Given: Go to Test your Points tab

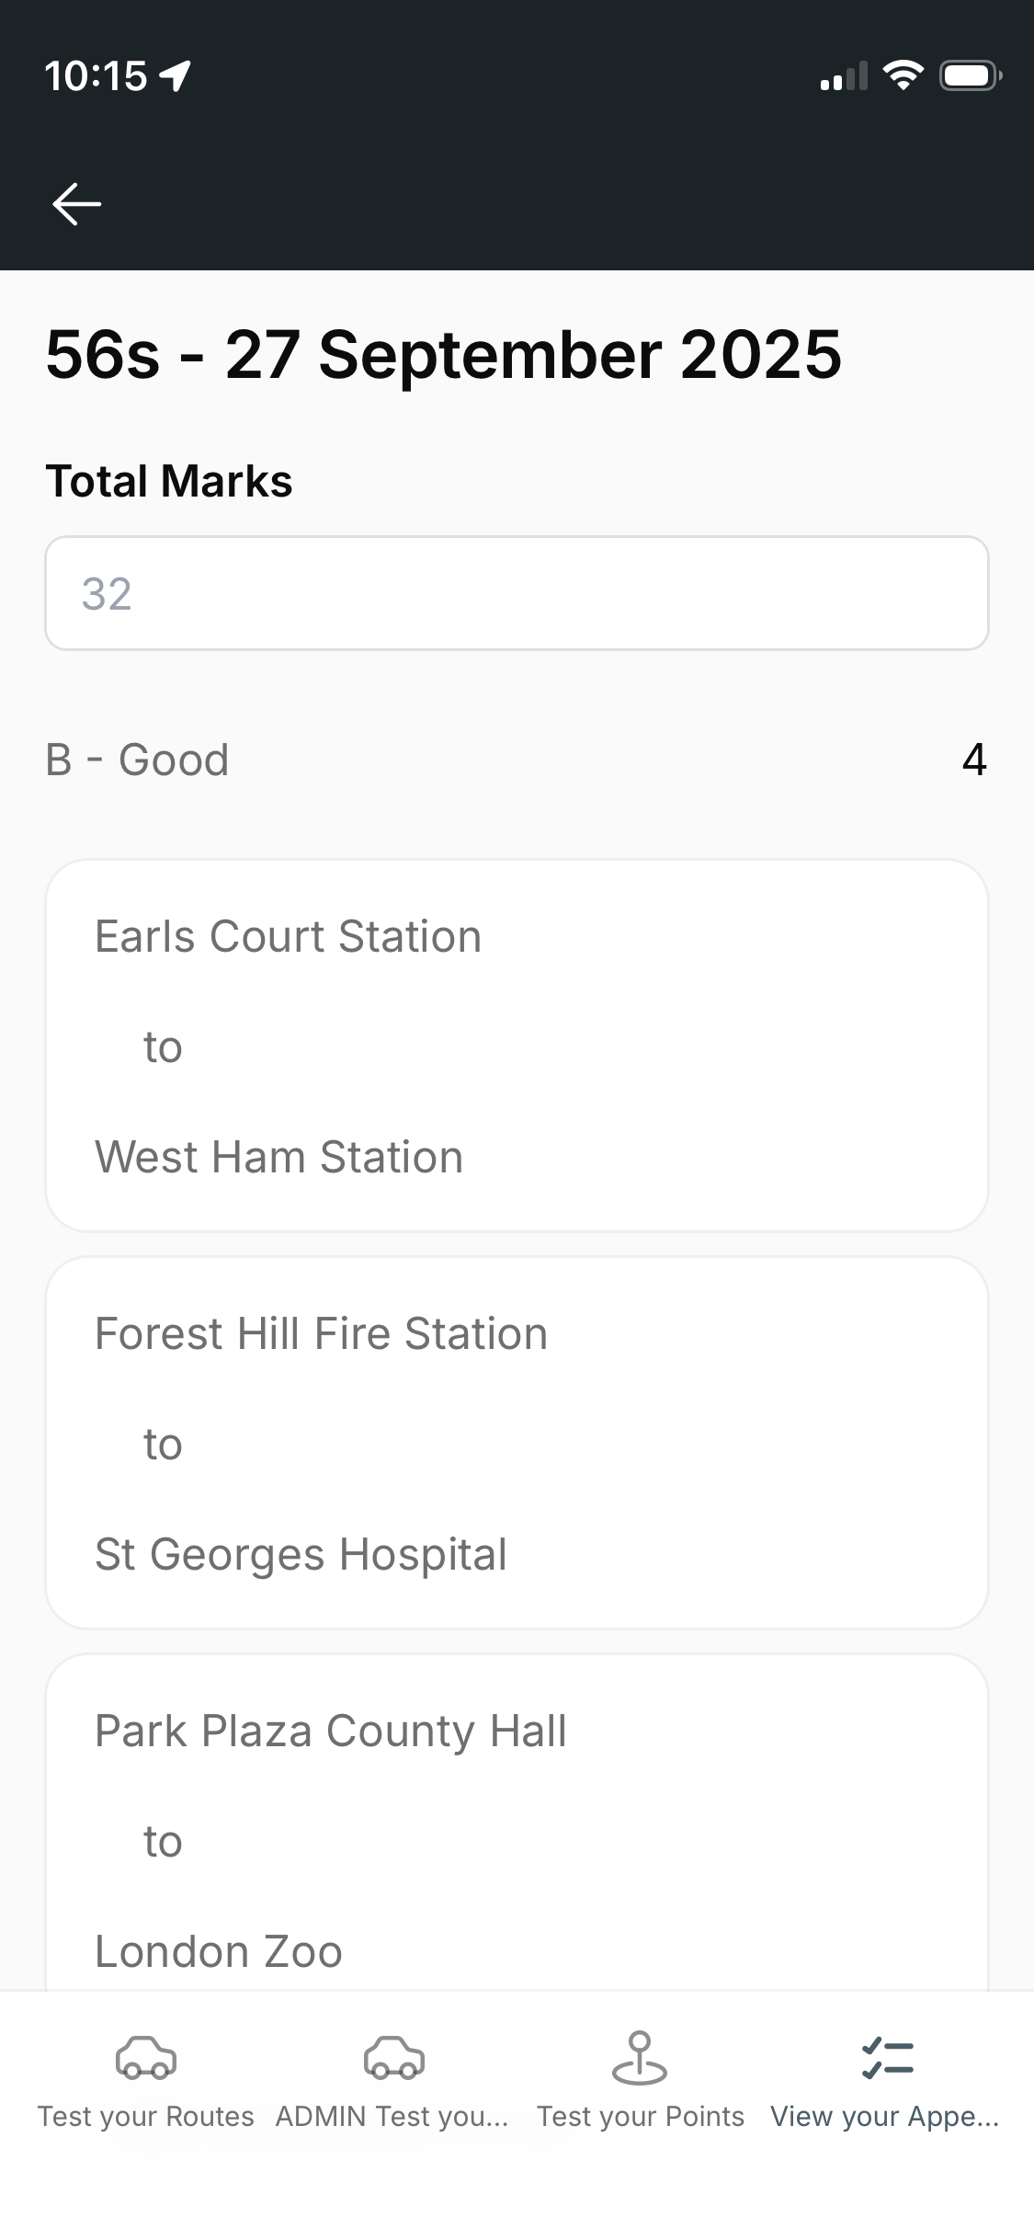Looking at the screenshot, I should point(641,2116).
